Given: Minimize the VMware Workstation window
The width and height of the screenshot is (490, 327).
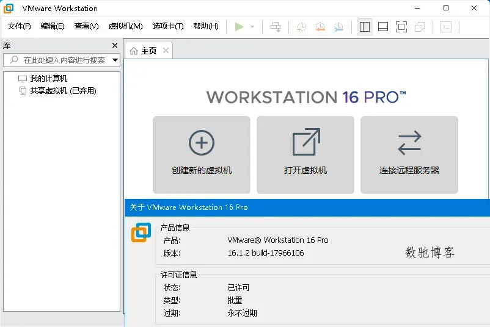Looking at the screenshot, I should coord(417,9).
